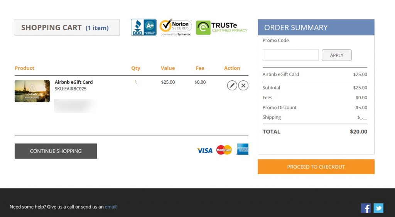The height and width of the screenshot is (217, 395).
Task: Click PROCEED TO CHECKOUT button
Action: (316, 167)
